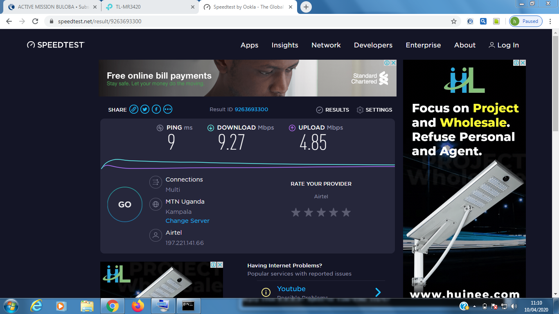Image resolution: width=559 pixels, height=314 pixels.
Task: Rate Airtel five stars
Action: pyautogui.click(x=346, y=212)
